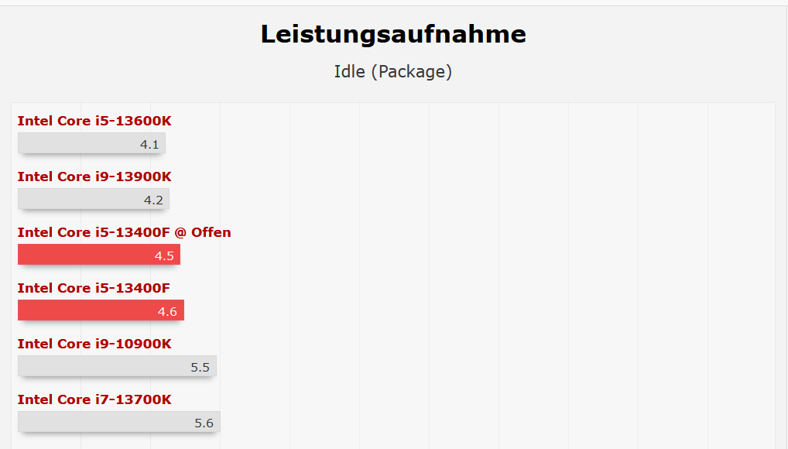Click the Idle (Package) subtitle
Viewport: 788px width, 449px height.
point(393,72)
